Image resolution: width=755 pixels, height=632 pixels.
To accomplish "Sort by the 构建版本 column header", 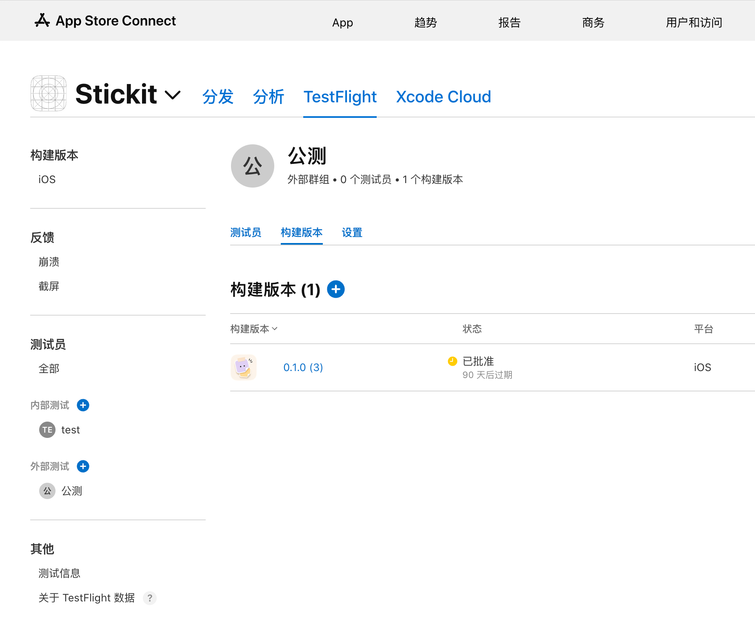I will (253, 329).
